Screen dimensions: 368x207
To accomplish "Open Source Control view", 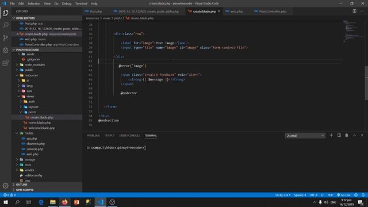I will (5, 37).
